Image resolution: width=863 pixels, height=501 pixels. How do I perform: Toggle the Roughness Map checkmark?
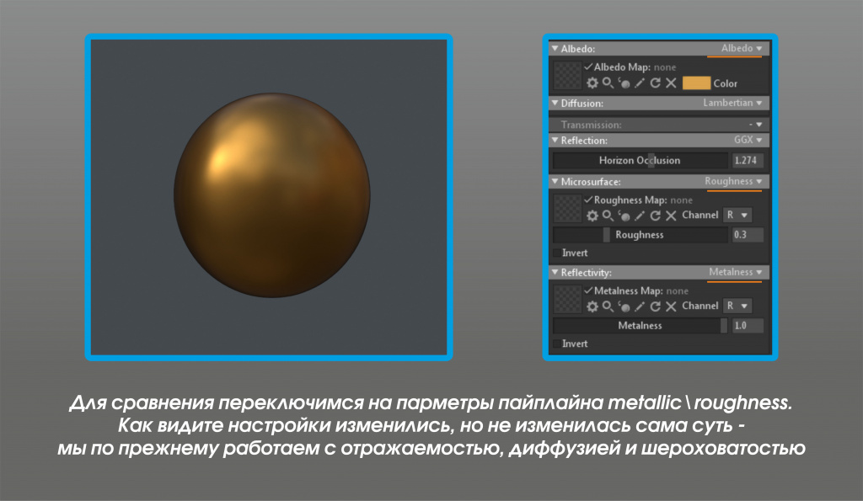coord(588,199)
